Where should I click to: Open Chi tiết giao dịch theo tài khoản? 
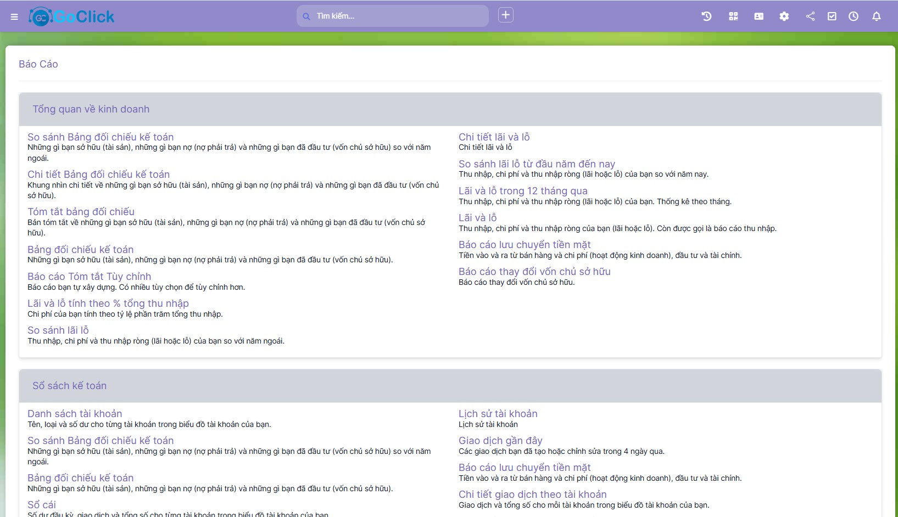[532, 494]
